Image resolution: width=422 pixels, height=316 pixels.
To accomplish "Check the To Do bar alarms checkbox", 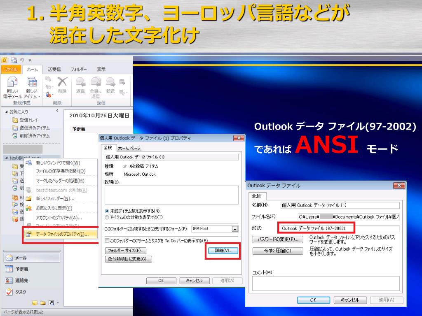I will pyautogui.click(x=107, y=240).
